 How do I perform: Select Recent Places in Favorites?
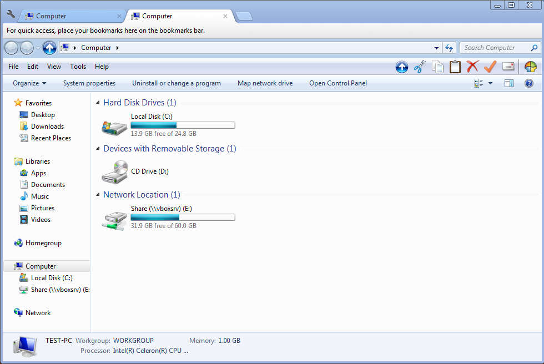click(51, 138)
